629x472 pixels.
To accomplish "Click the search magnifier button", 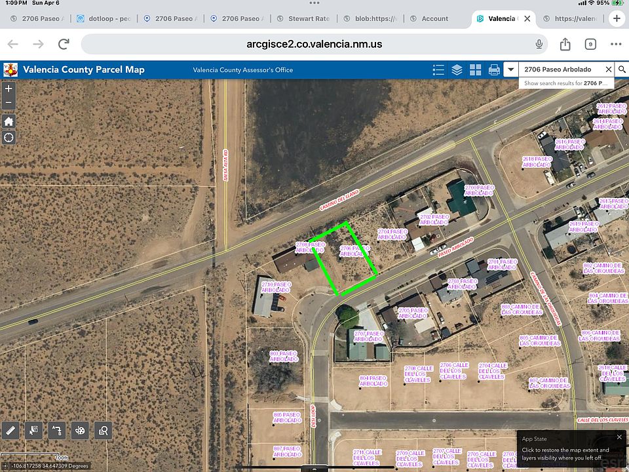I will (622, 69).
